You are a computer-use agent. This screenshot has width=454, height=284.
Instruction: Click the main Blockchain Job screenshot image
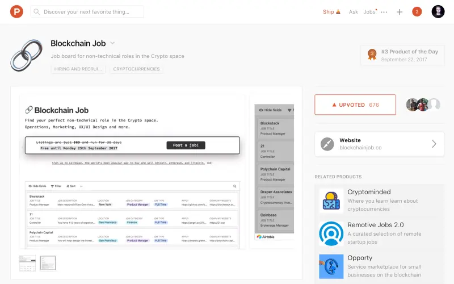[132, 173]
